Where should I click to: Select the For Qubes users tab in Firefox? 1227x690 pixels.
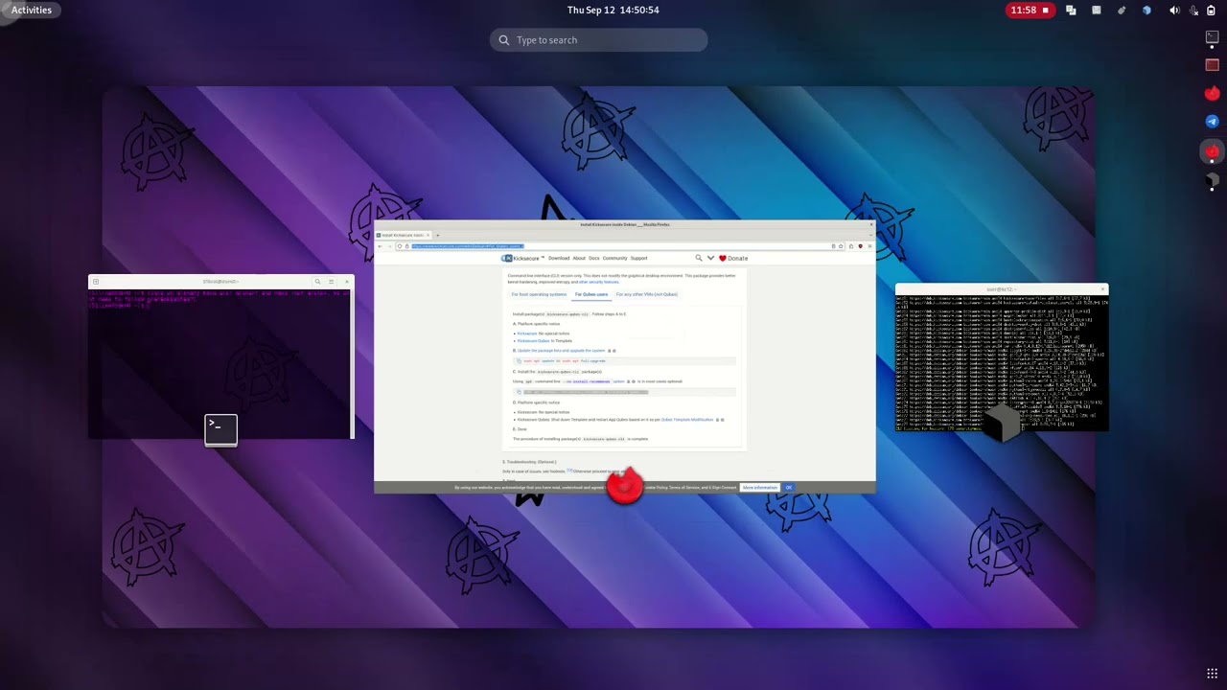591,294
